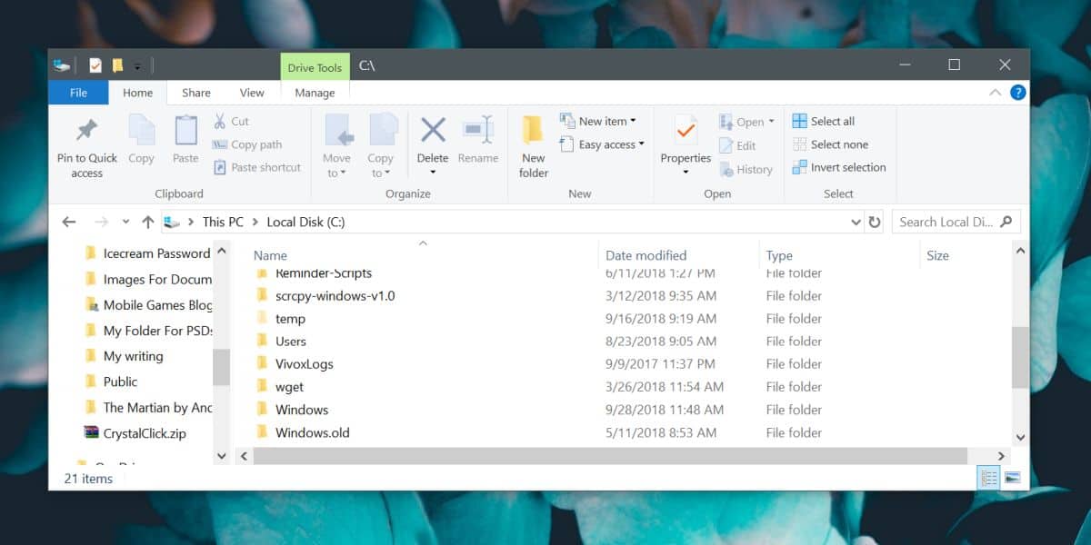
Task: Click the Paste clipboard icon
Action: click(x=185, y=131)
